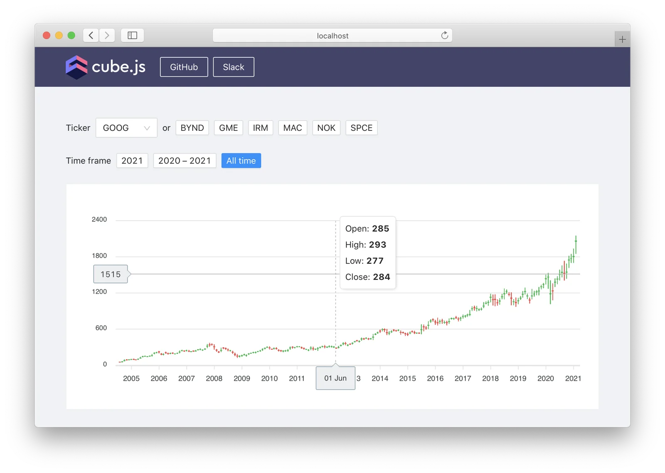Select the 2021 time frame option
This screenshot has height=473, width=665.
click(x=132, y=161)
